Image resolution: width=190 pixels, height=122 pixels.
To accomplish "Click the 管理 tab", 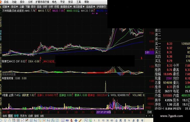I will [x=16, y=116].
